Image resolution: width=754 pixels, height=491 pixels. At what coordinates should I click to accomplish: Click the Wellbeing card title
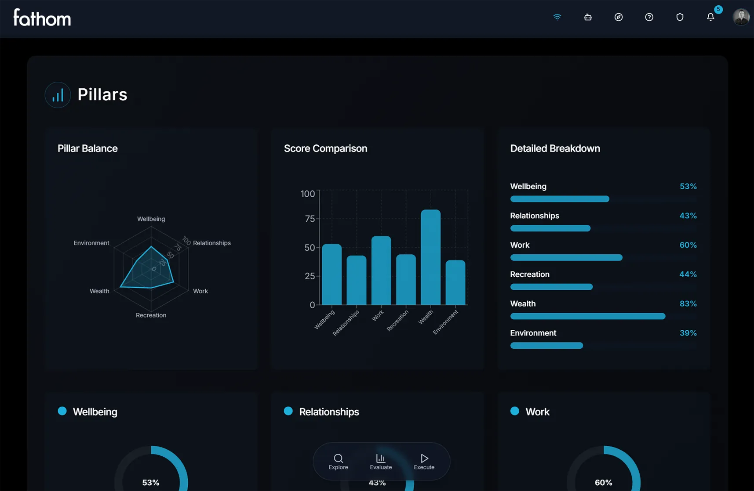tap(95, 412)
